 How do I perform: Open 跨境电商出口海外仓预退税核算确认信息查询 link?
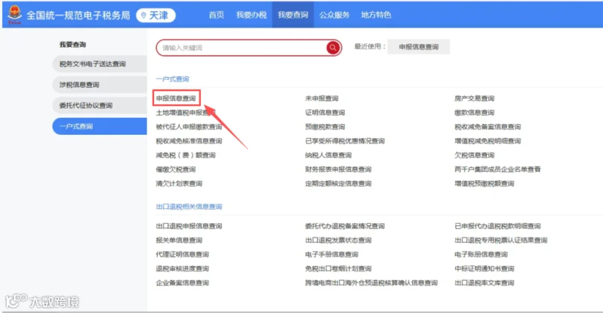tap(371, 283)
